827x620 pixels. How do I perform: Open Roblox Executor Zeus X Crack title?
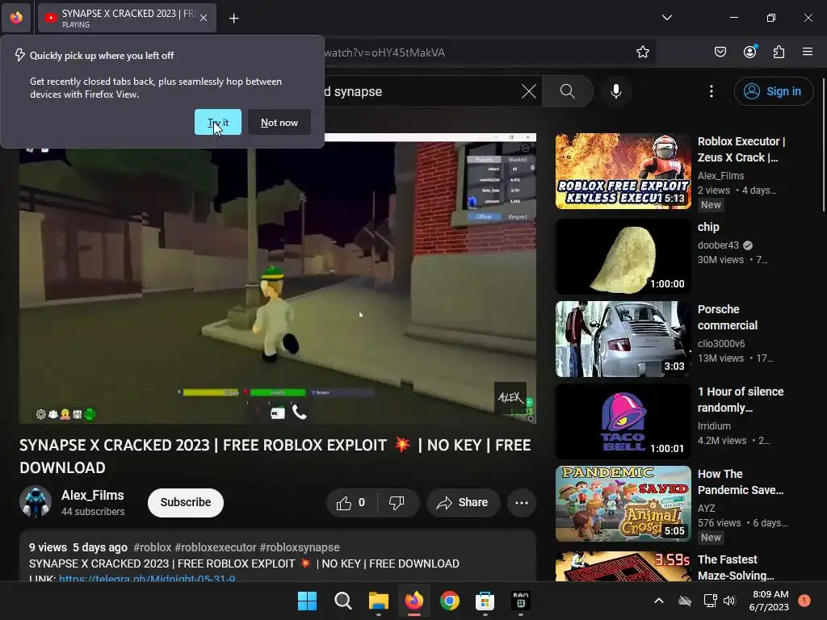(x=741, y=149)
